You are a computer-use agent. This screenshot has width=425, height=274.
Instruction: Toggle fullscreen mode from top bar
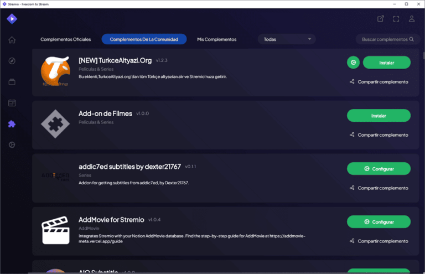[396, 19]
